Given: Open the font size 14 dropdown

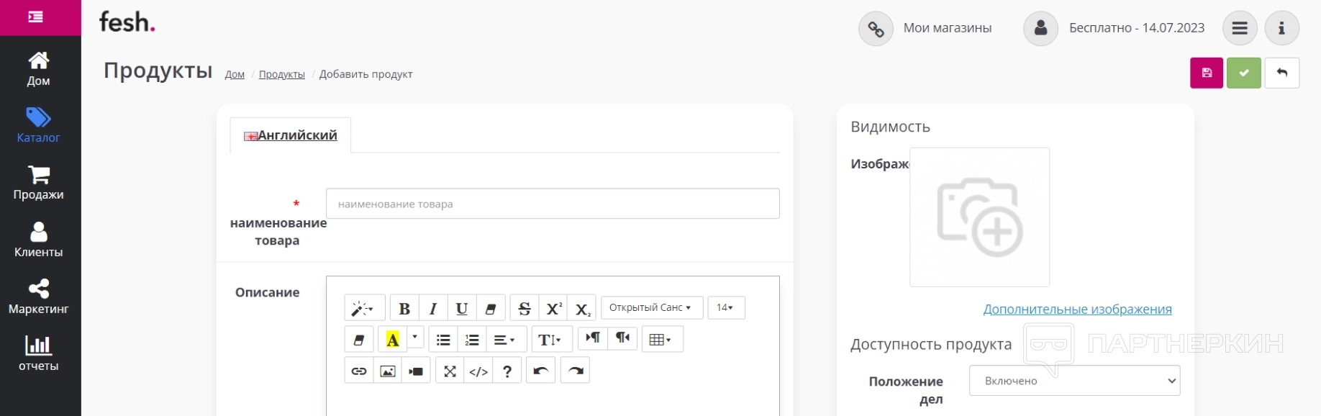Looking at the screenshot, I should coord(725,307).
